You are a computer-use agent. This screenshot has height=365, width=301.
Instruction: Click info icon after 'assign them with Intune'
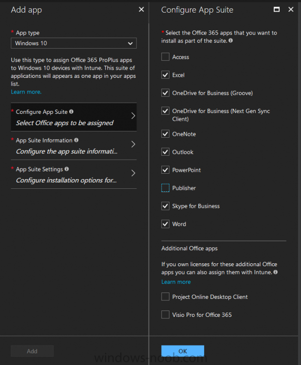[x=275, y=272]
